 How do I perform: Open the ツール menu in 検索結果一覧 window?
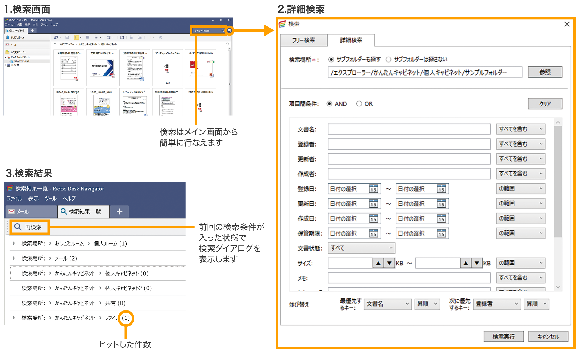click(x=51, y=199)
